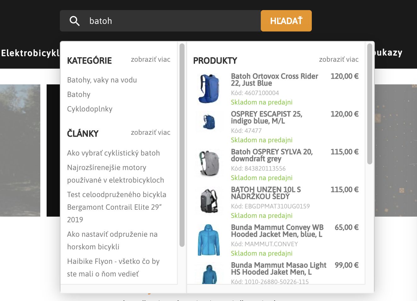Open the OSPREY ESCAPIST 25 backpack image
417x301 pixels.
point(208,122)
